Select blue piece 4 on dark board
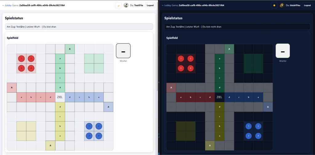Image resolution: width=315 pixels, height=155 pixels. click(258, 136)
